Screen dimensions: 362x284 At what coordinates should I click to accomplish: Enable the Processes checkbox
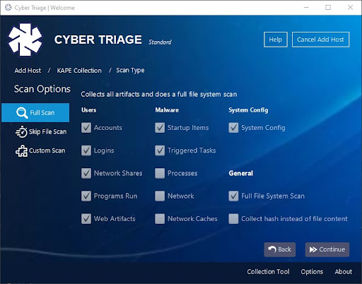coord(160,173)
